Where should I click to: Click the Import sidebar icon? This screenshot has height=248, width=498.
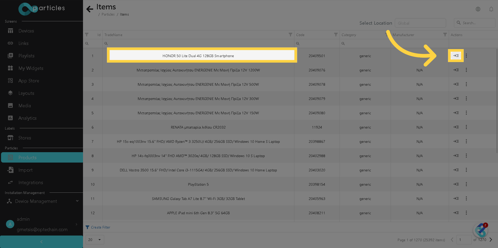pos(10,170)
